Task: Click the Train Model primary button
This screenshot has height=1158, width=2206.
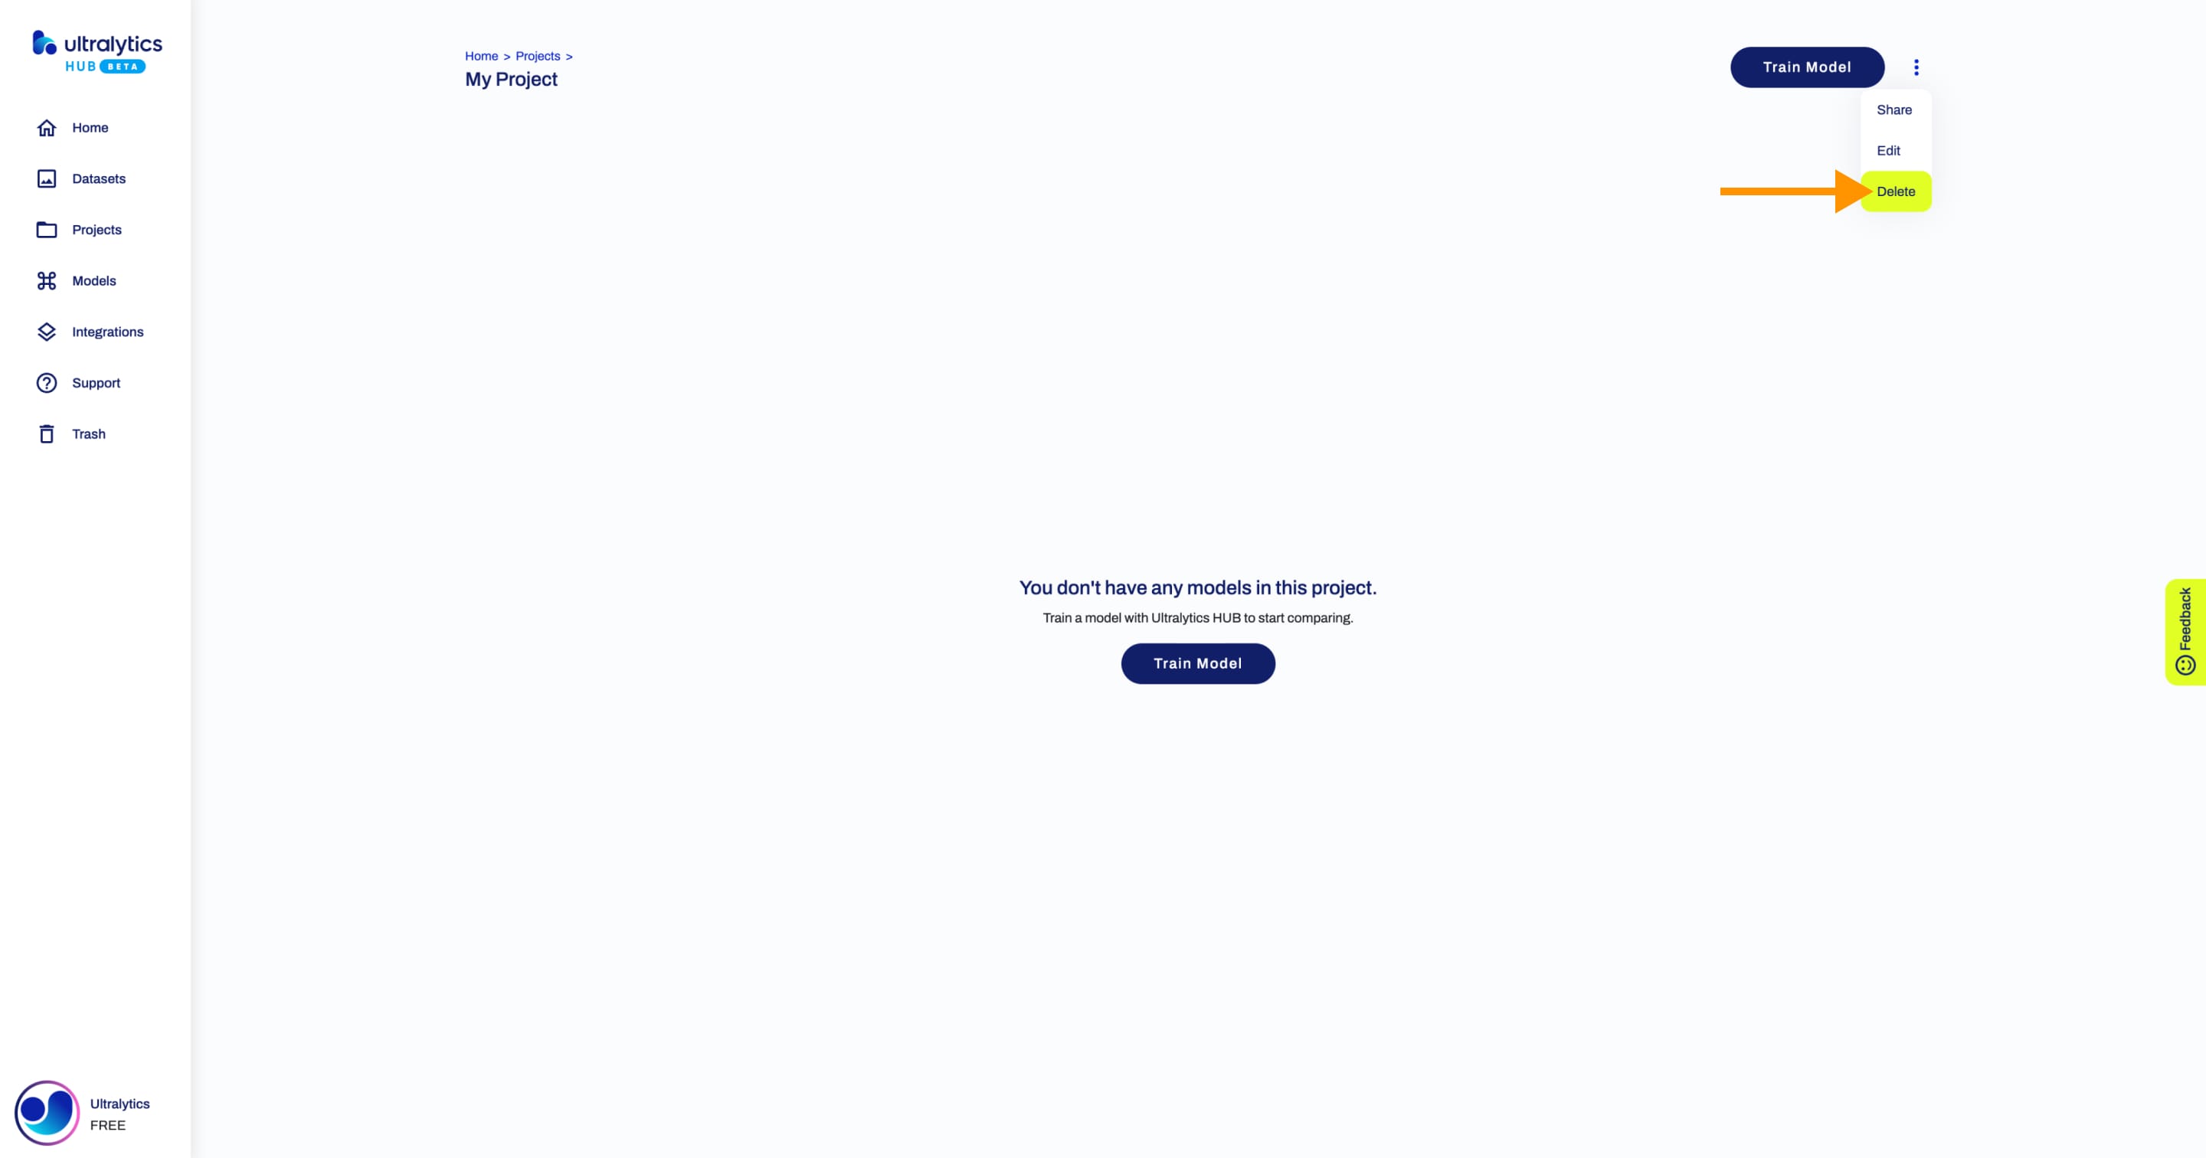Action: 1806,67
